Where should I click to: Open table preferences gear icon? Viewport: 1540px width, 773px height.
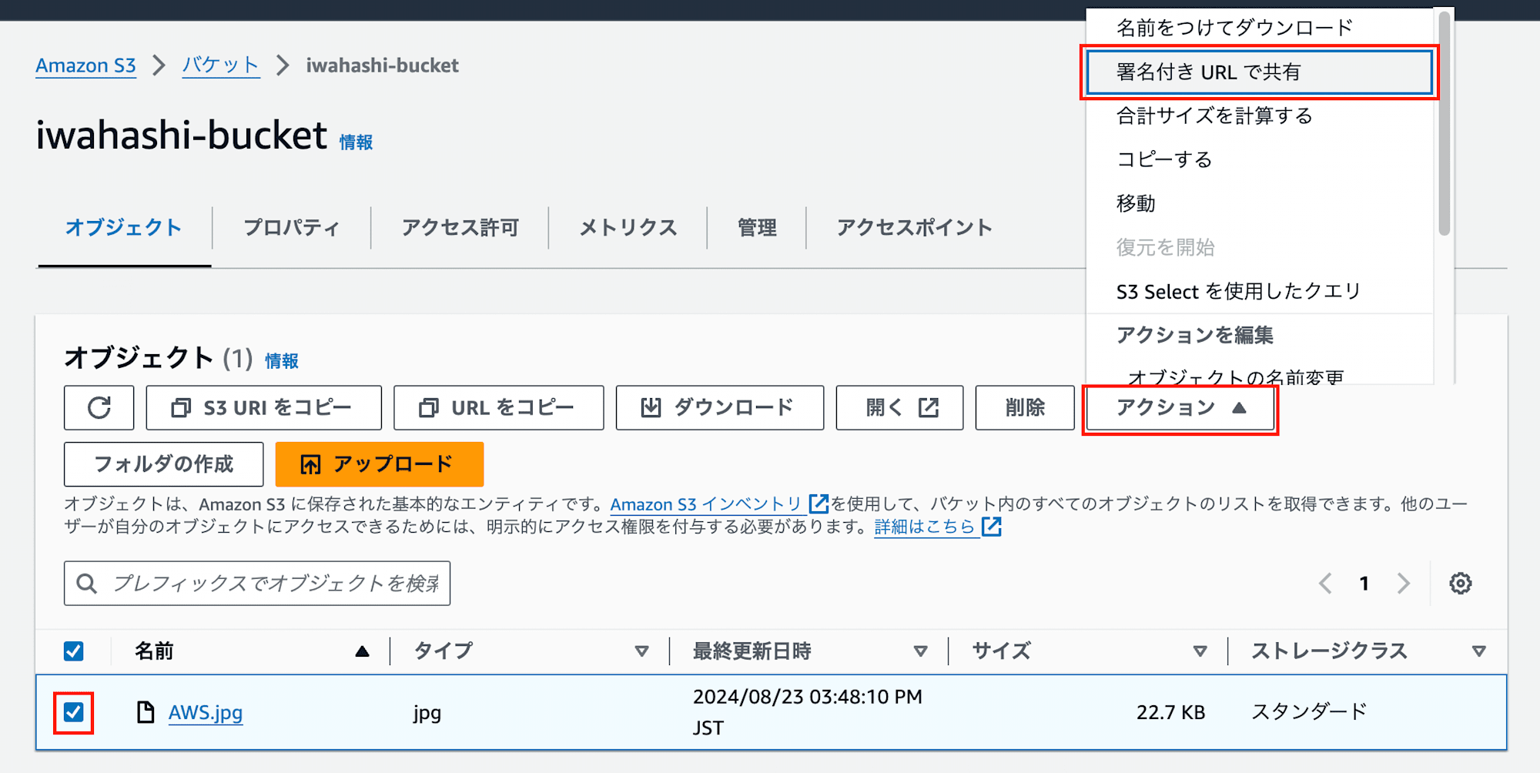tap(1460, 584)
